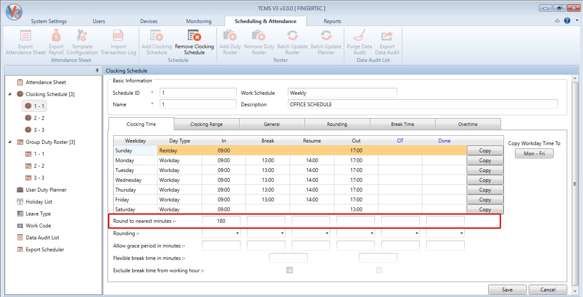The height and width of the screenshot is (297, 583).
Task: Open Template Configuration from the ribbon
Action: click(x=82, y=42)
